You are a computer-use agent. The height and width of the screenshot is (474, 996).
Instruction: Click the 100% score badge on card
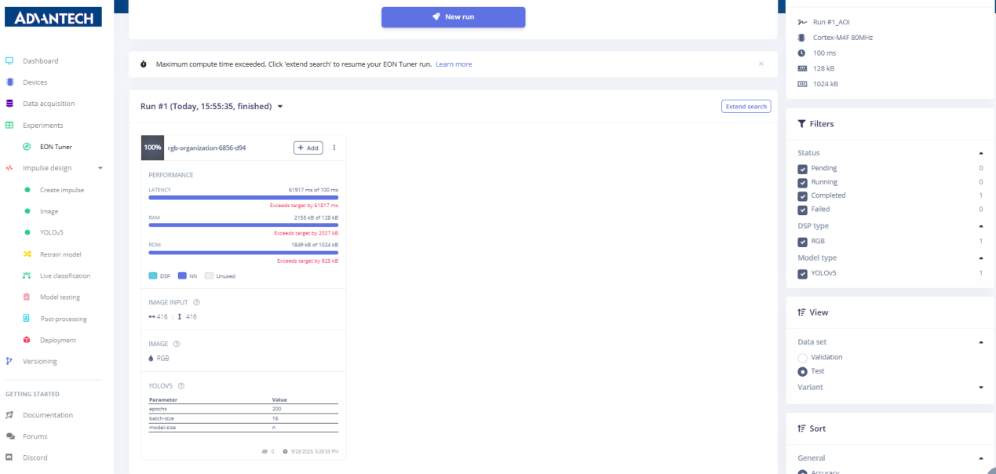[152, 148]
